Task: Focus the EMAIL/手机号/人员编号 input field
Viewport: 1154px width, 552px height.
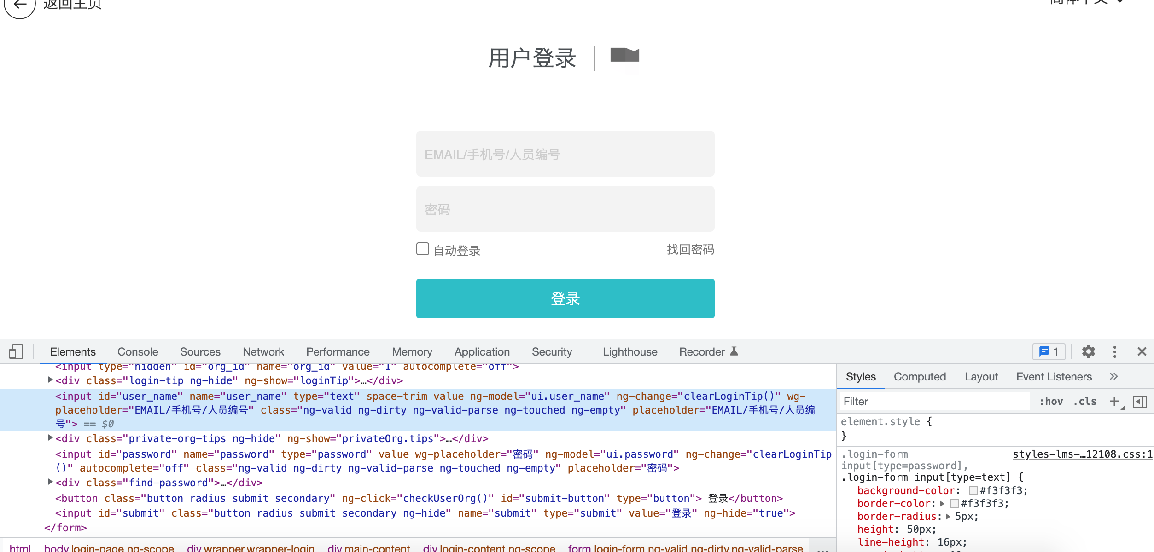Action: [565, 154]
